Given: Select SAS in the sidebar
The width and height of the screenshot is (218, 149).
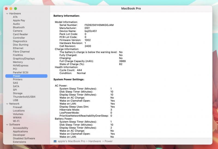Looking at the screenshot, I should pos(15,83).
